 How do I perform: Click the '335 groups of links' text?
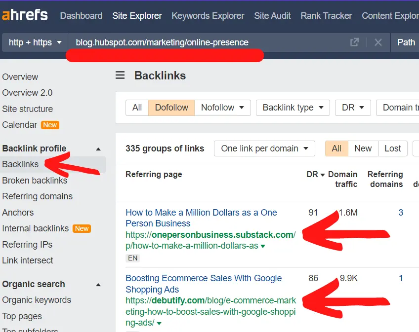[x=165, y=148]
